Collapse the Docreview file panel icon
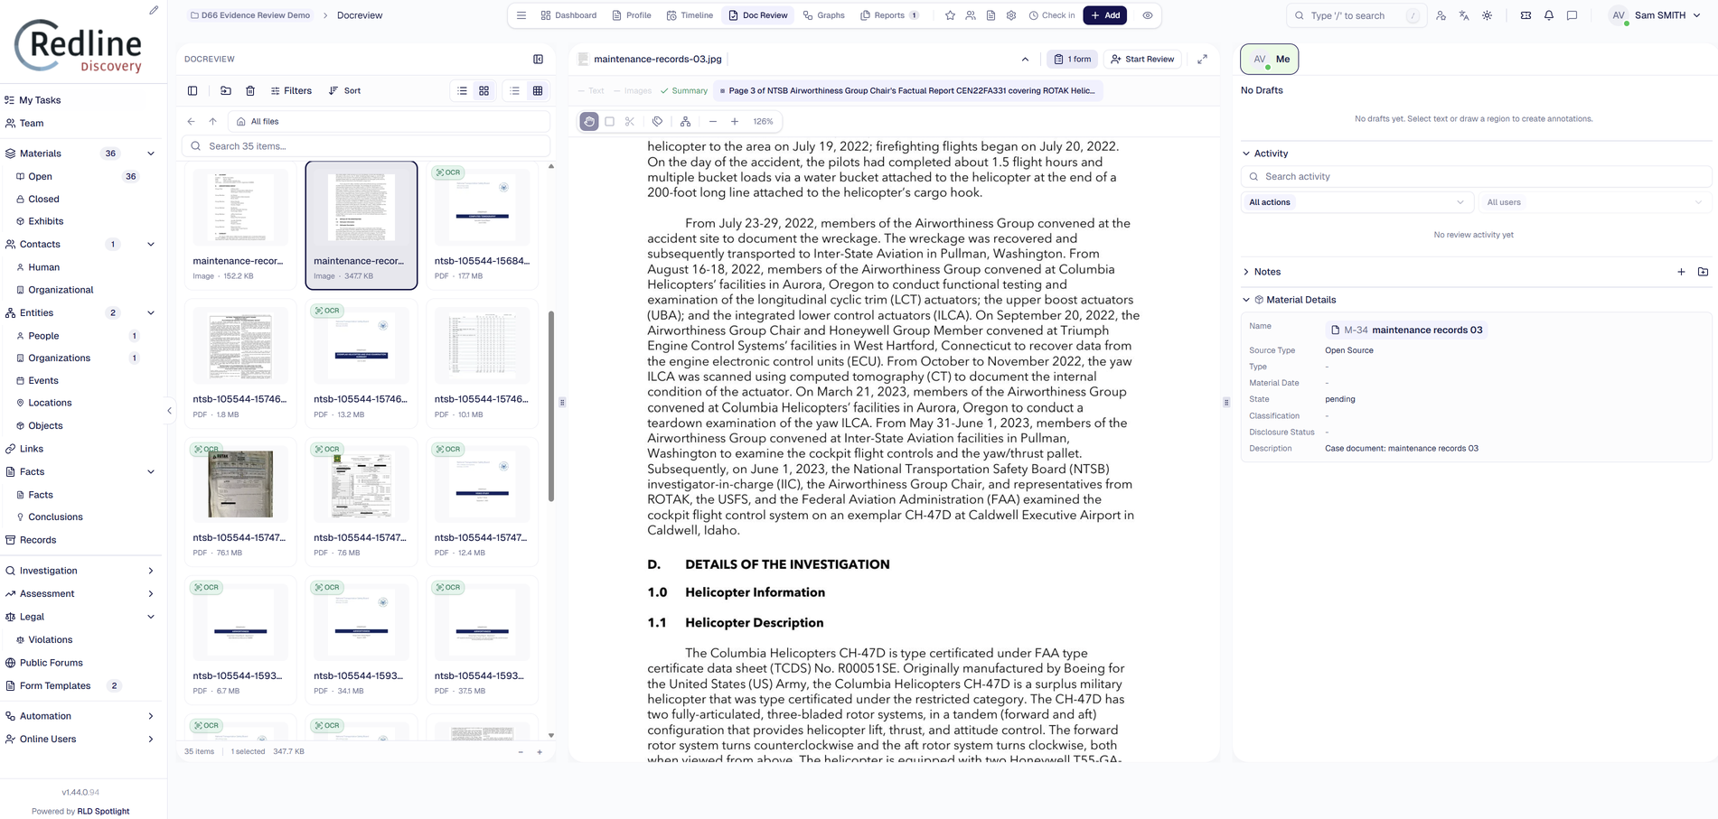The height and width of the screenshot is (819, 1718). [538, 60]
